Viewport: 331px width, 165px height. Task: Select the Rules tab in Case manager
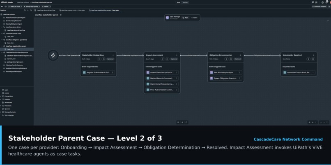tap(194, 18)
